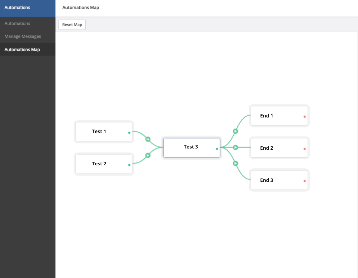Click arrow icon on Test 2 to Test 3 link

point(148,155)
